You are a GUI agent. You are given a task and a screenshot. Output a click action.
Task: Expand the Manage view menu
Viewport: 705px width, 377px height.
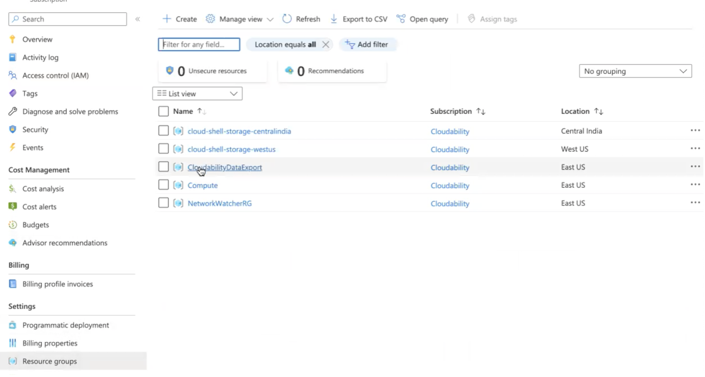(x=240, y=19)
